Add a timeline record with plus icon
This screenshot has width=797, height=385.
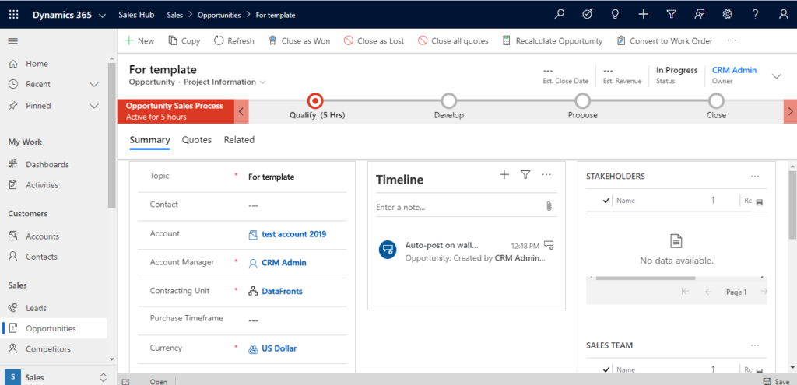click(x=504, y=175)
